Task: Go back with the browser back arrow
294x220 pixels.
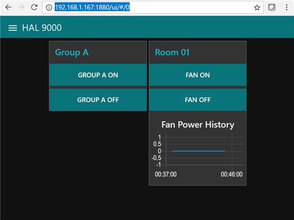Action: 8,7
